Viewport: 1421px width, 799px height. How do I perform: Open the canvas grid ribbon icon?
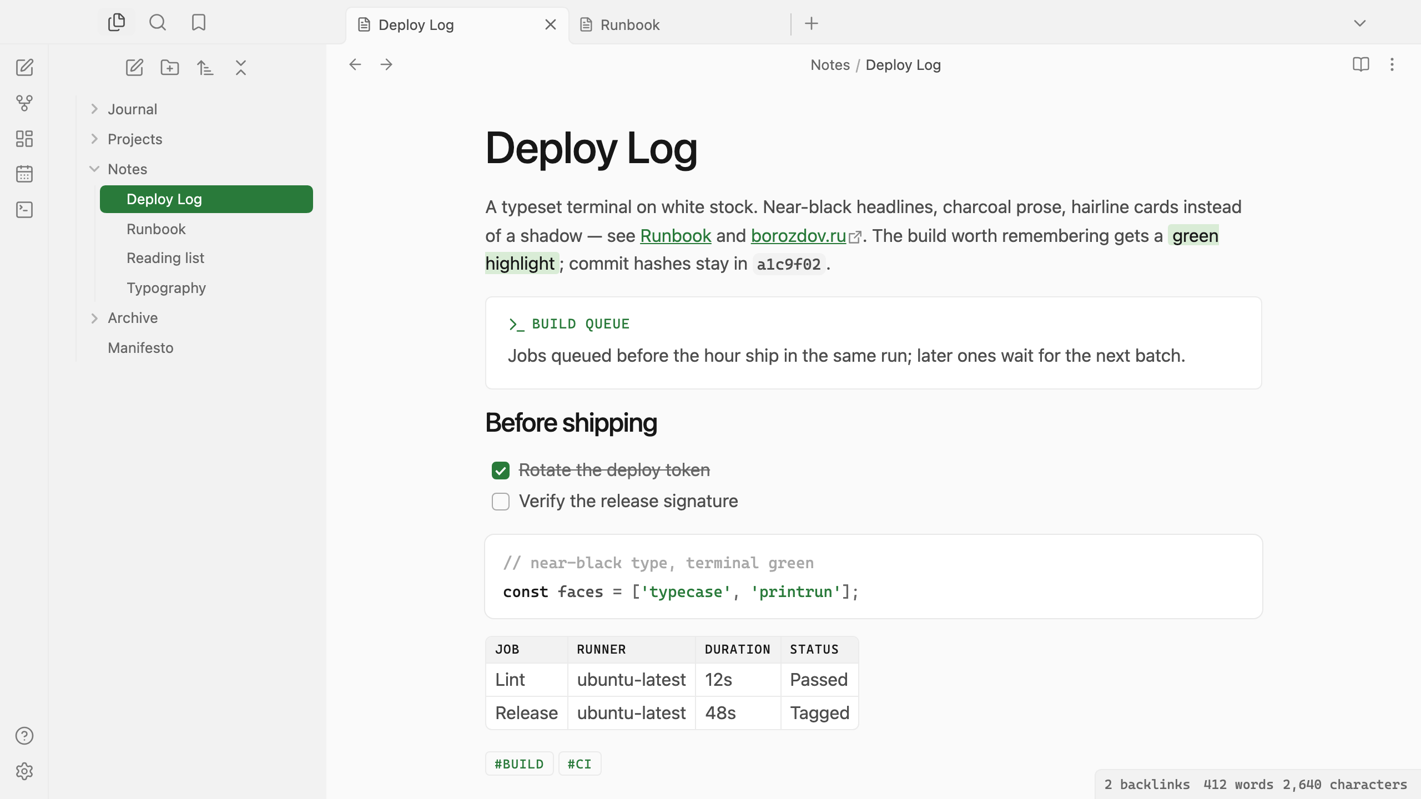(24, 139)
